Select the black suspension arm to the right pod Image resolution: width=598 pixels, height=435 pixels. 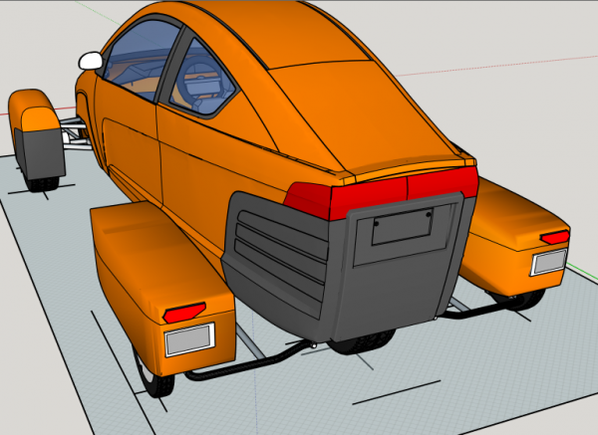[476, 311]
